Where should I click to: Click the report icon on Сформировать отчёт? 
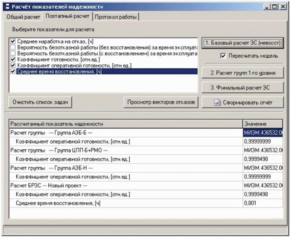pos(217,102)
